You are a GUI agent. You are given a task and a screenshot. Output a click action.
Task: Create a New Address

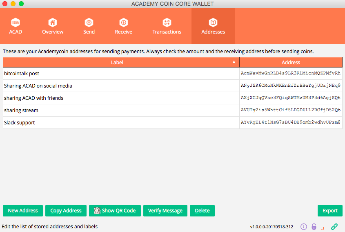pyautogui.click(x=23, y=211)
